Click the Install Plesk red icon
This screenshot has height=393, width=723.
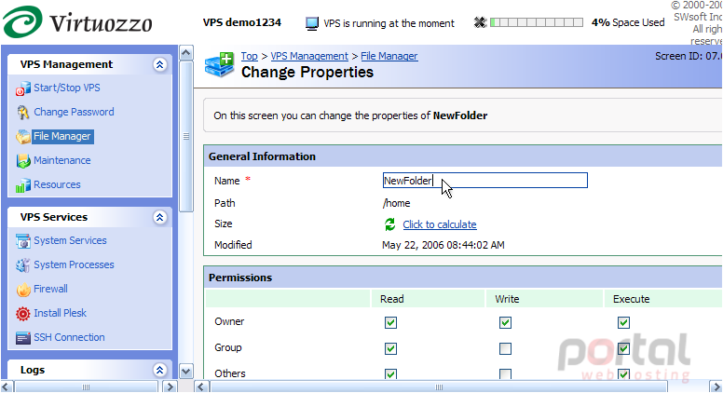[23, 314]
